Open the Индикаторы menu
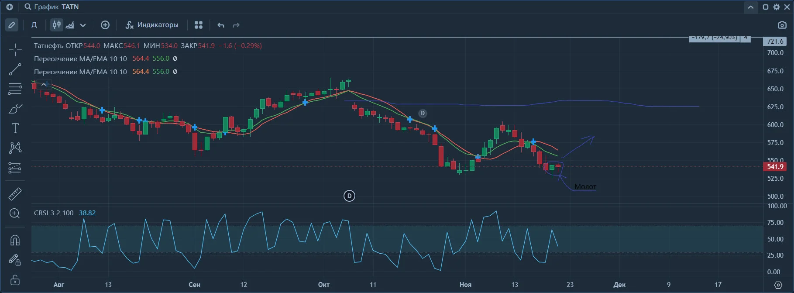The width and height of the screenshot is (794, 293). [x=152, y=25]
